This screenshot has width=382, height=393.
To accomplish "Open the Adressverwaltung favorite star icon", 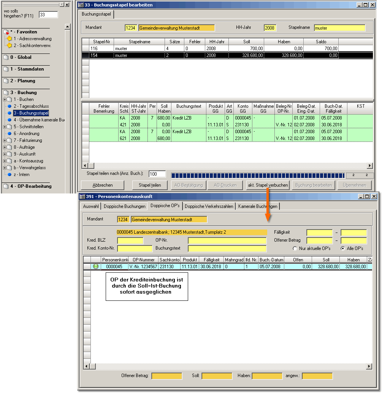I will [x=9, y=39].
